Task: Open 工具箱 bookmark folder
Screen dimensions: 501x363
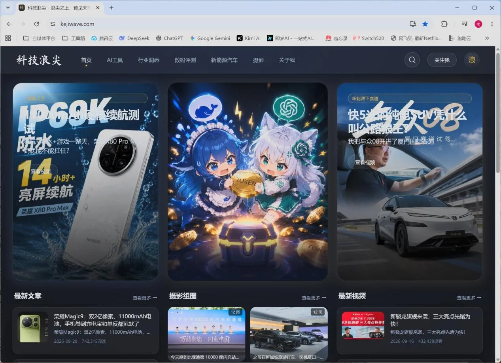Action: tap(73, 38)
